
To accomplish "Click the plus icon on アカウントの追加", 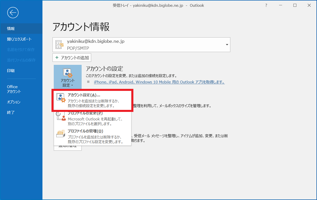I will click(57, 58).
